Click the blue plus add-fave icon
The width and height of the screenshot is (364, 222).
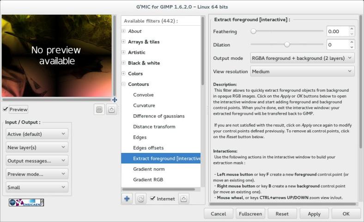[127, 199]
